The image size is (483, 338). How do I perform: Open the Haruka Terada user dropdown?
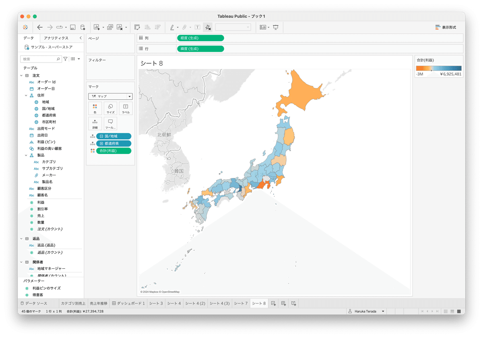coord(366,311)
